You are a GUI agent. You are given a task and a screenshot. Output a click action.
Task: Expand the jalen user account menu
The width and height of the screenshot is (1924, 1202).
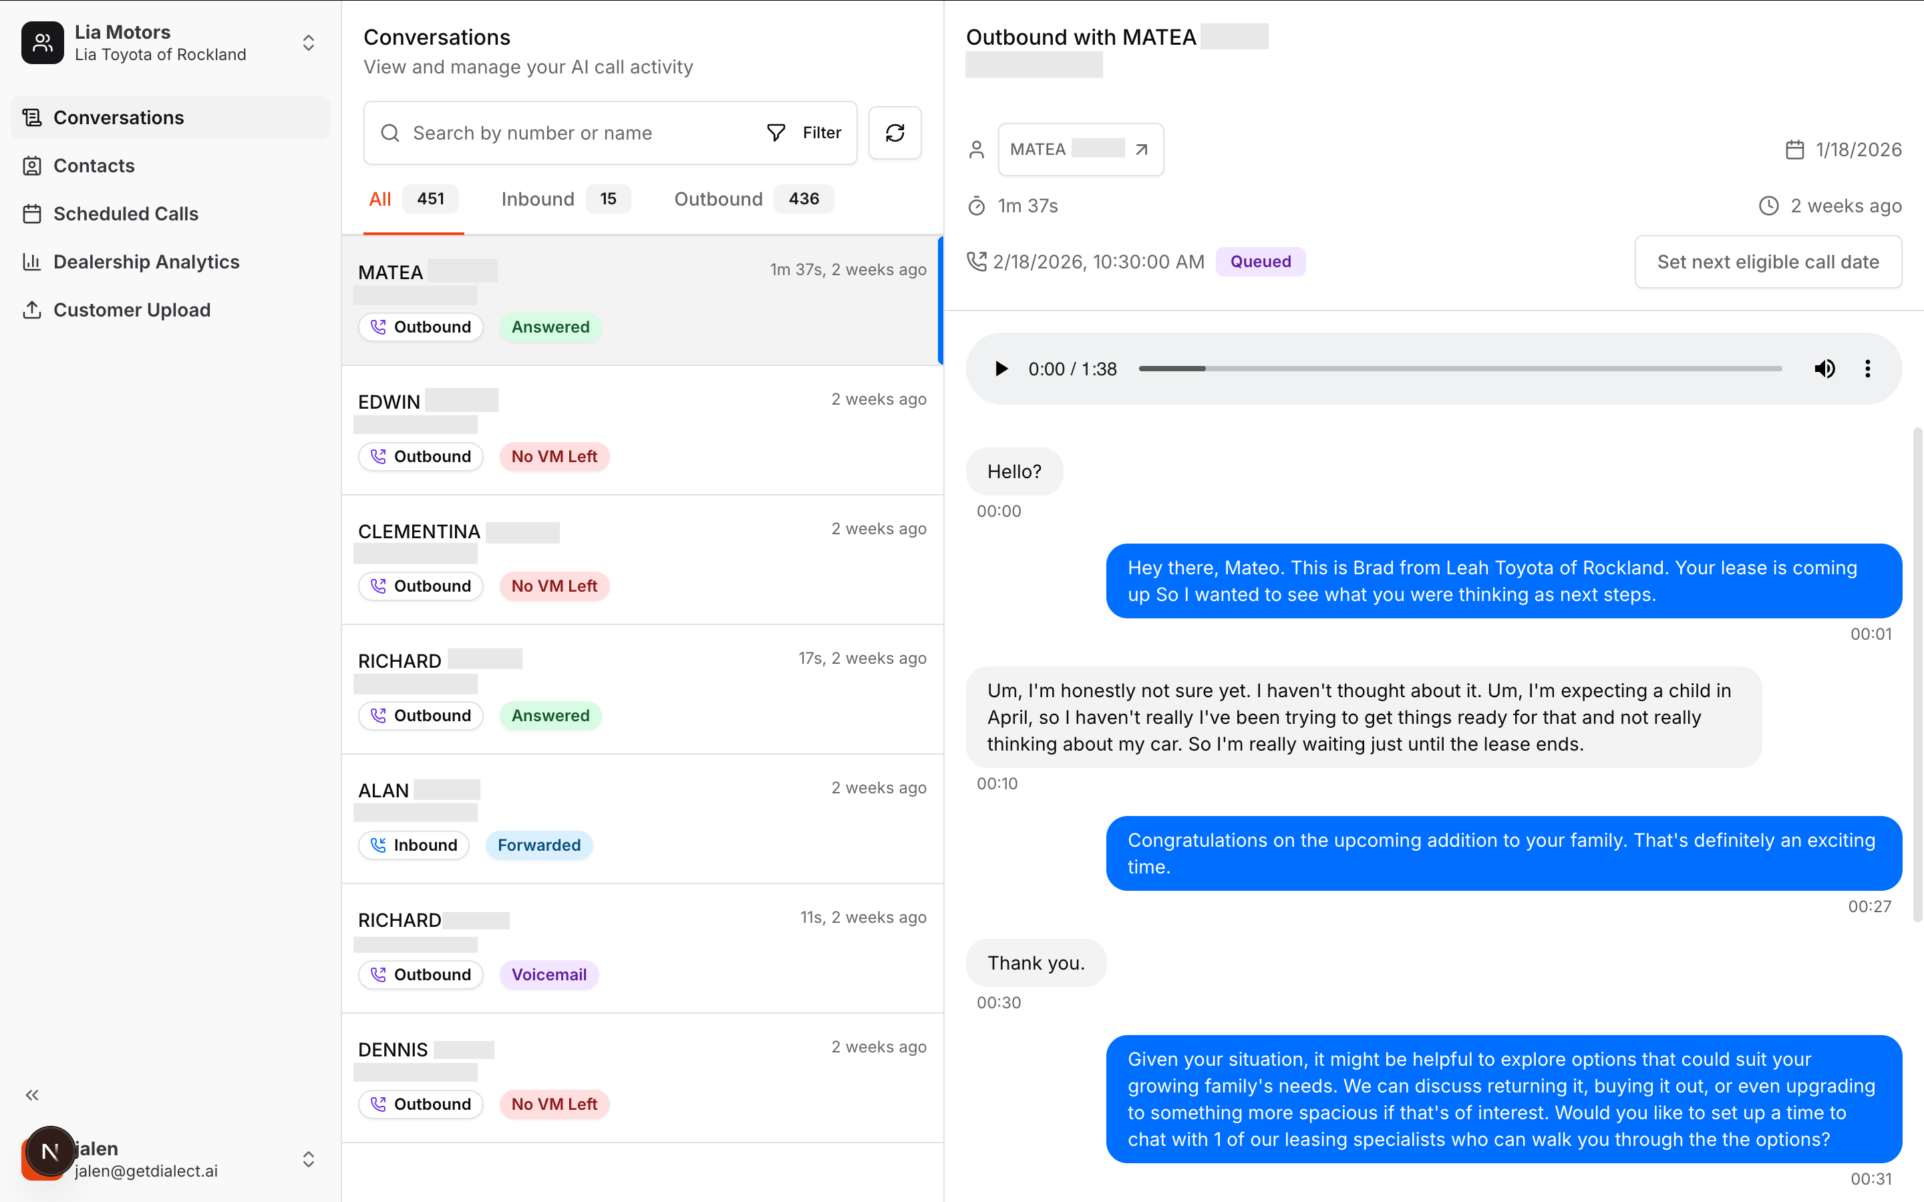[x=309, y=1159]
